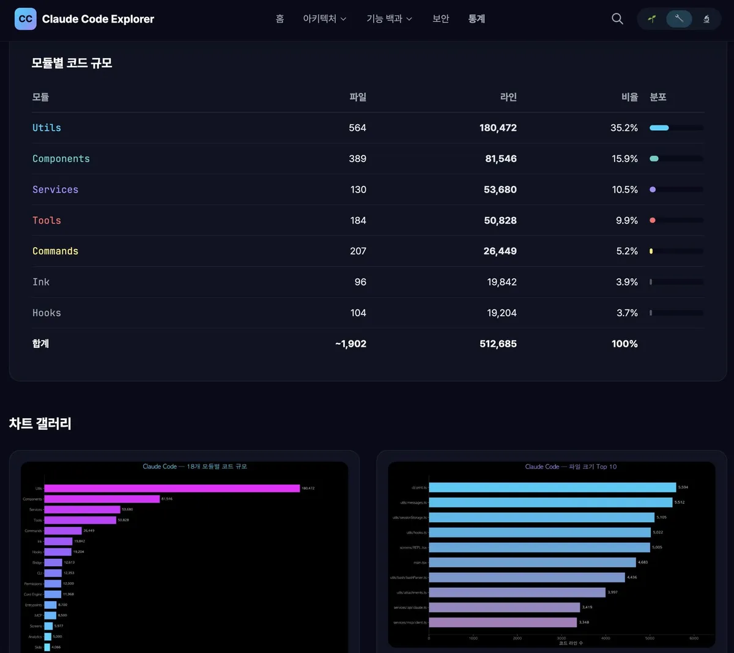The image size is (734, 653).
Task: Click the 합계 total row label
Action: [x=40, y=344]
